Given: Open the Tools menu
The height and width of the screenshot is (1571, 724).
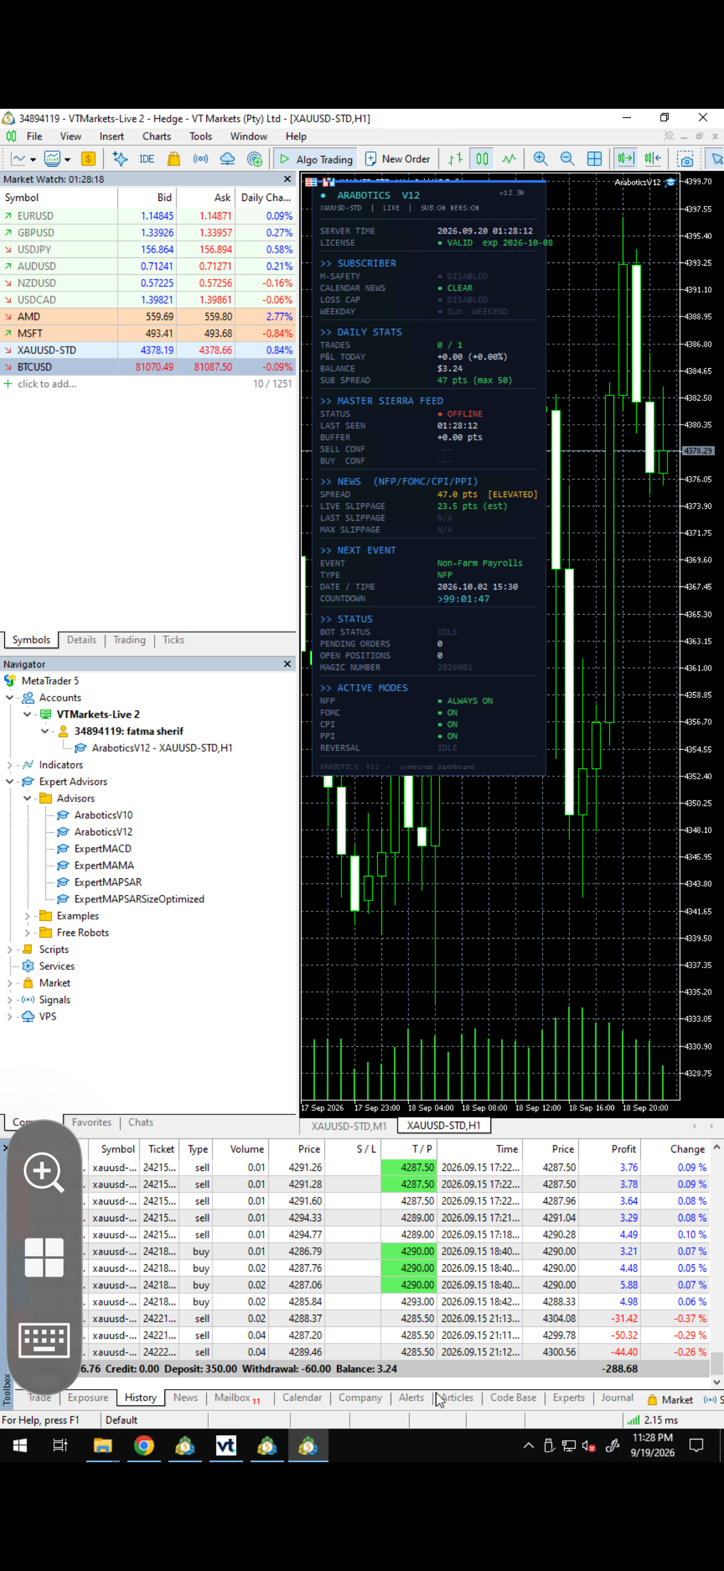Looking at the screenshot, I should pyautogui.click(x=201, y=136).
